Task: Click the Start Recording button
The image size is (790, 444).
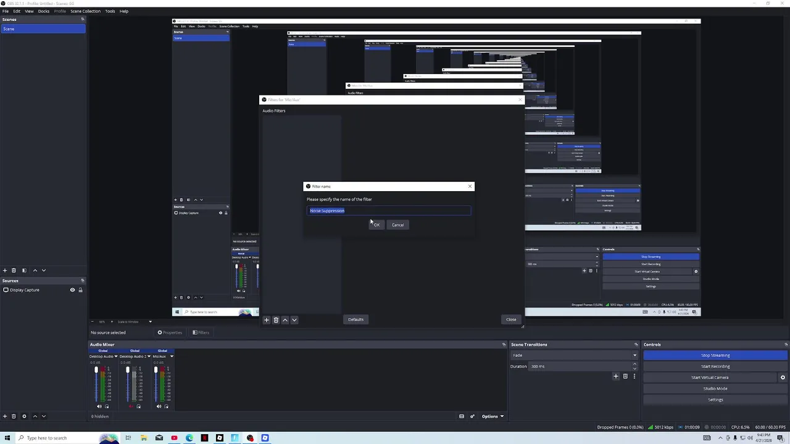Action: click(715, 366)
